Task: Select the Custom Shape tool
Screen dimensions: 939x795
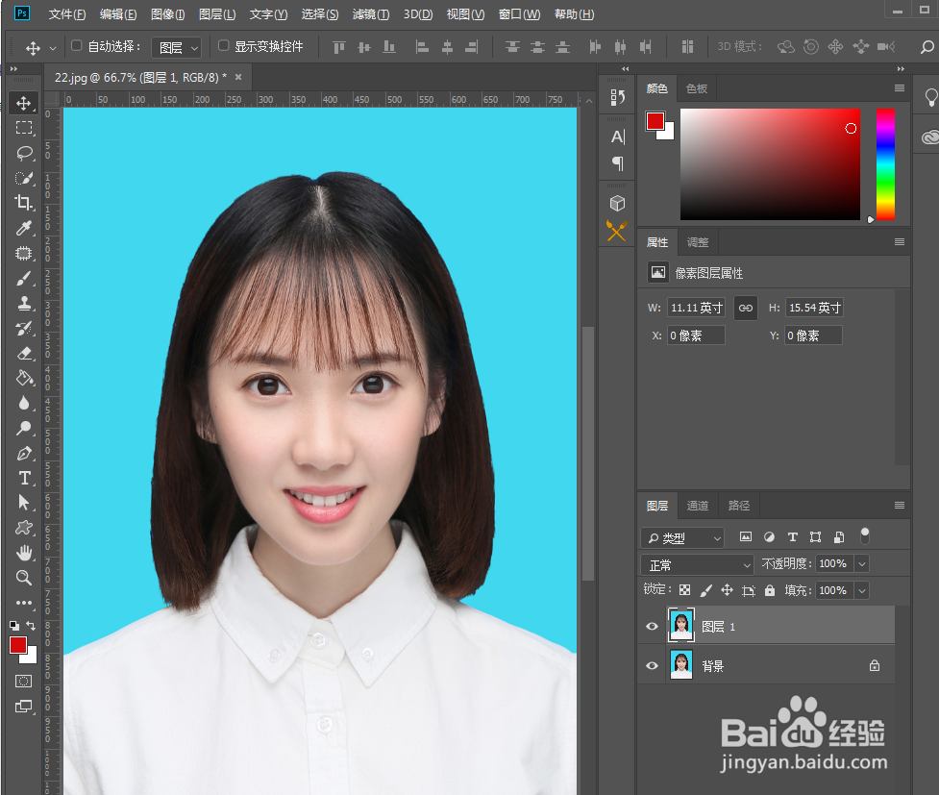Action: 24,527
